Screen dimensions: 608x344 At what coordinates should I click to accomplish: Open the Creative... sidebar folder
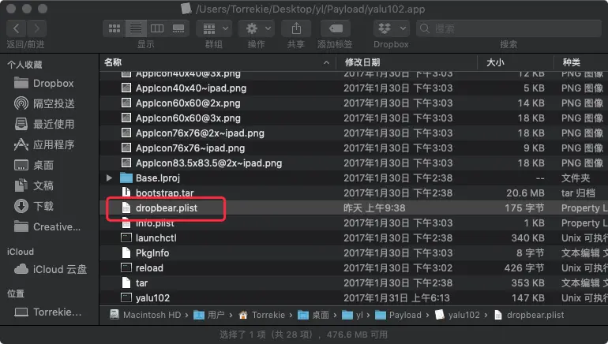pyautogui.click(x=47, y=226)
